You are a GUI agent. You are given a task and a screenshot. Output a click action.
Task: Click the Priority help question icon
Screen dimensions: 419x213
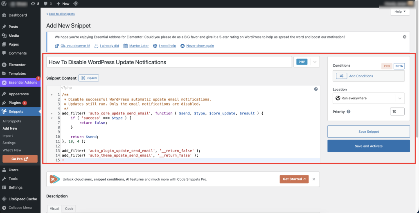click(x=349, y=112)
